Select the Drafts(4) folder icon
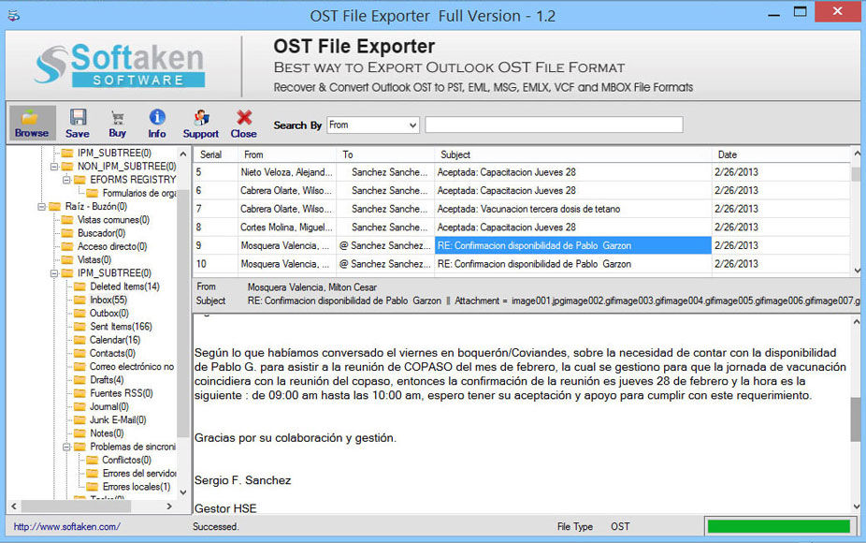Viewport: 866px width, 543px height. coord(80,380)
